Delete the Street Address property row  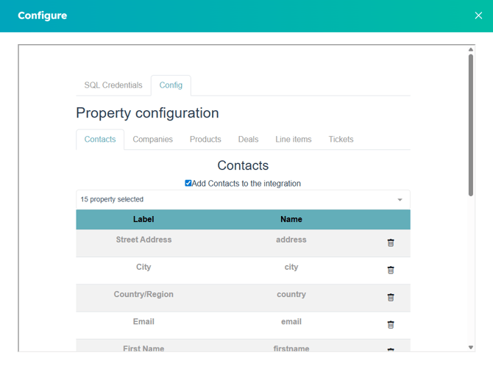391,243
